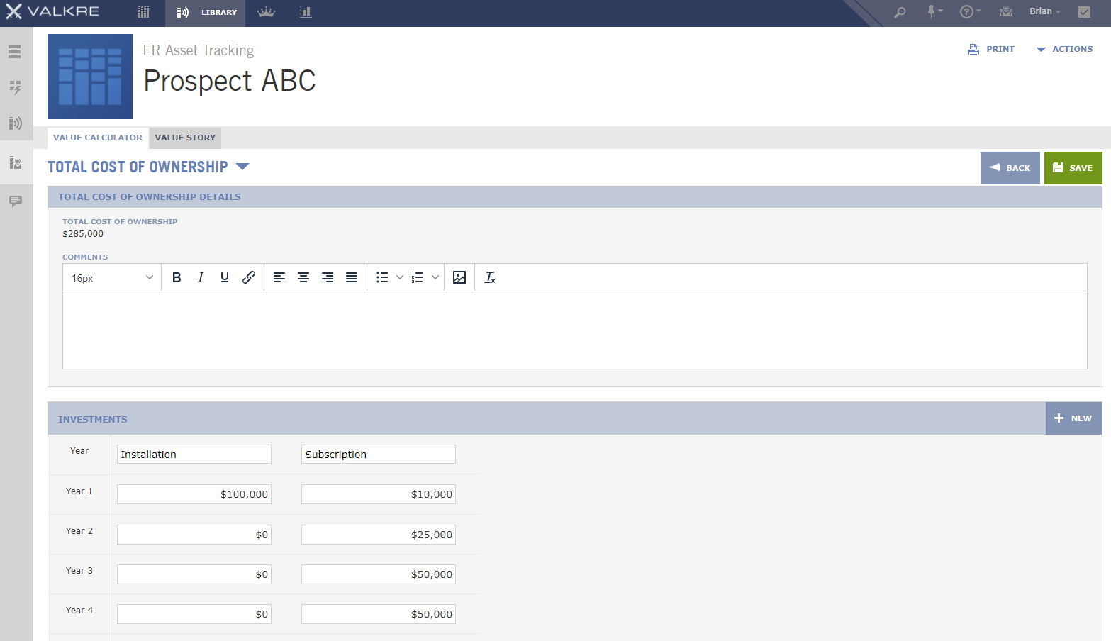Open the Brian user menu
The image size is (1111, 641).
(x=1045, y=11)
